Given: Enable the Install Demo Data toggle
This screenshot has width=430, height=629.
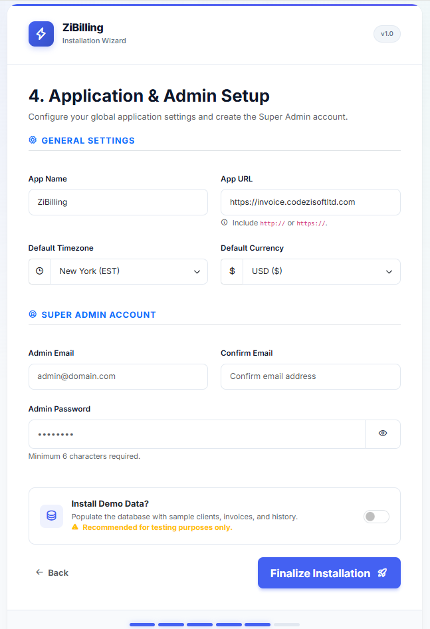Looking at the screenshot, I should (x=376, y=516).
